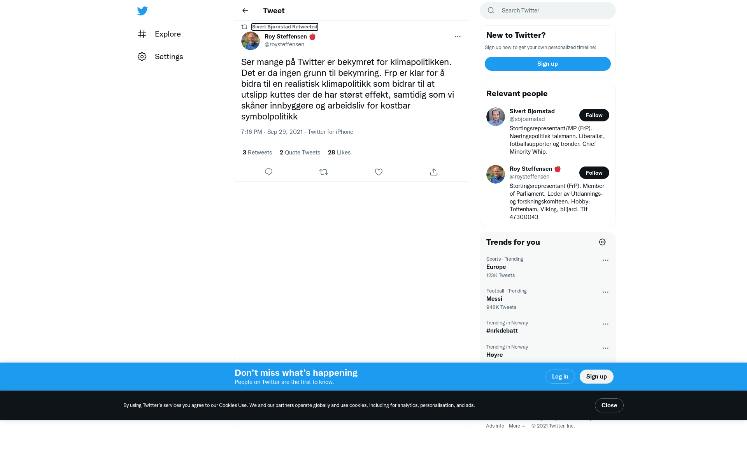Click the Twitter bird logo
The width and height of the screenshot is (747, 461).
tap(142, 11)
